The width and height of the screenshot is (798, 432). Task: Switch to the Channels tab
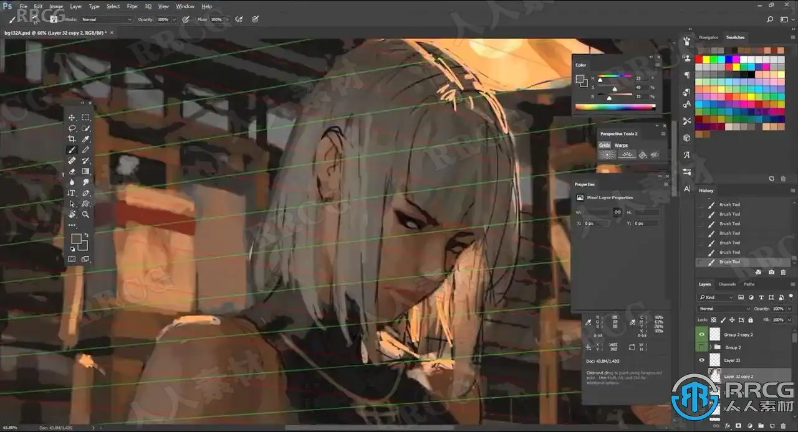pos(727,284)
